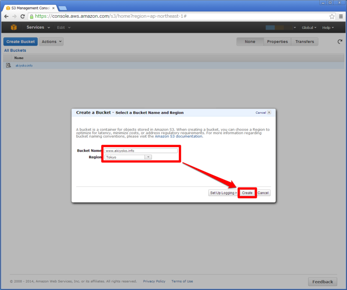
Task: Click the AWS cube logo icon
Action: tap(14, 27)
